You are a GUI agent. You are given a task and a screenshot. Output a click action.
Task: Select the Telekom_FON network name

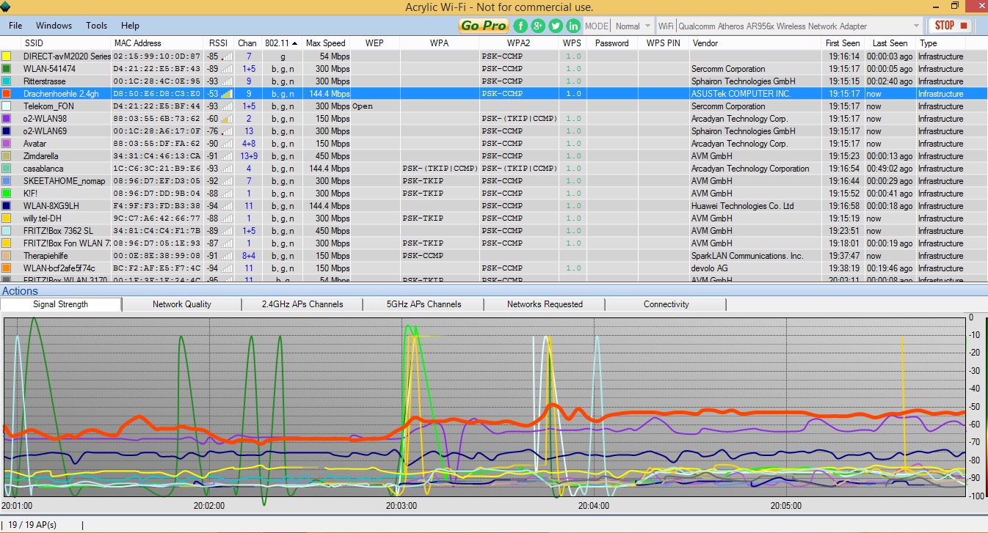pyautogui.click(x=48, y=106)
